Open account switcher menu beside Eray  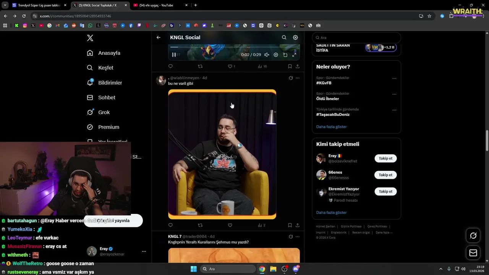(144, 251)
